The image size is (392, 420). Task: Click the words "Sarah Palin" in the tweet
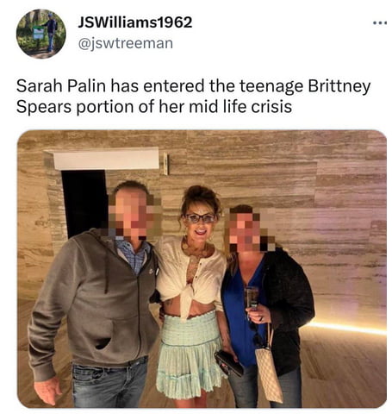point(61,85)
